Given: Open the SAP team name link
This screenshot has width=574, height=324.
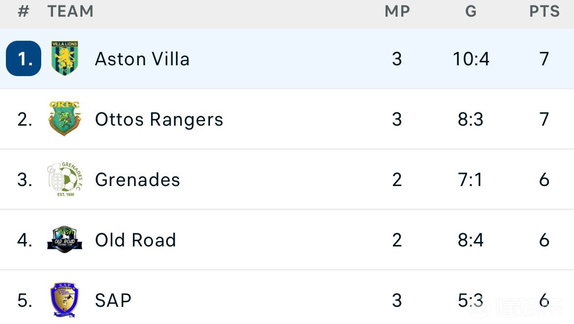Looking at the screenshot, I should [113, 300].
